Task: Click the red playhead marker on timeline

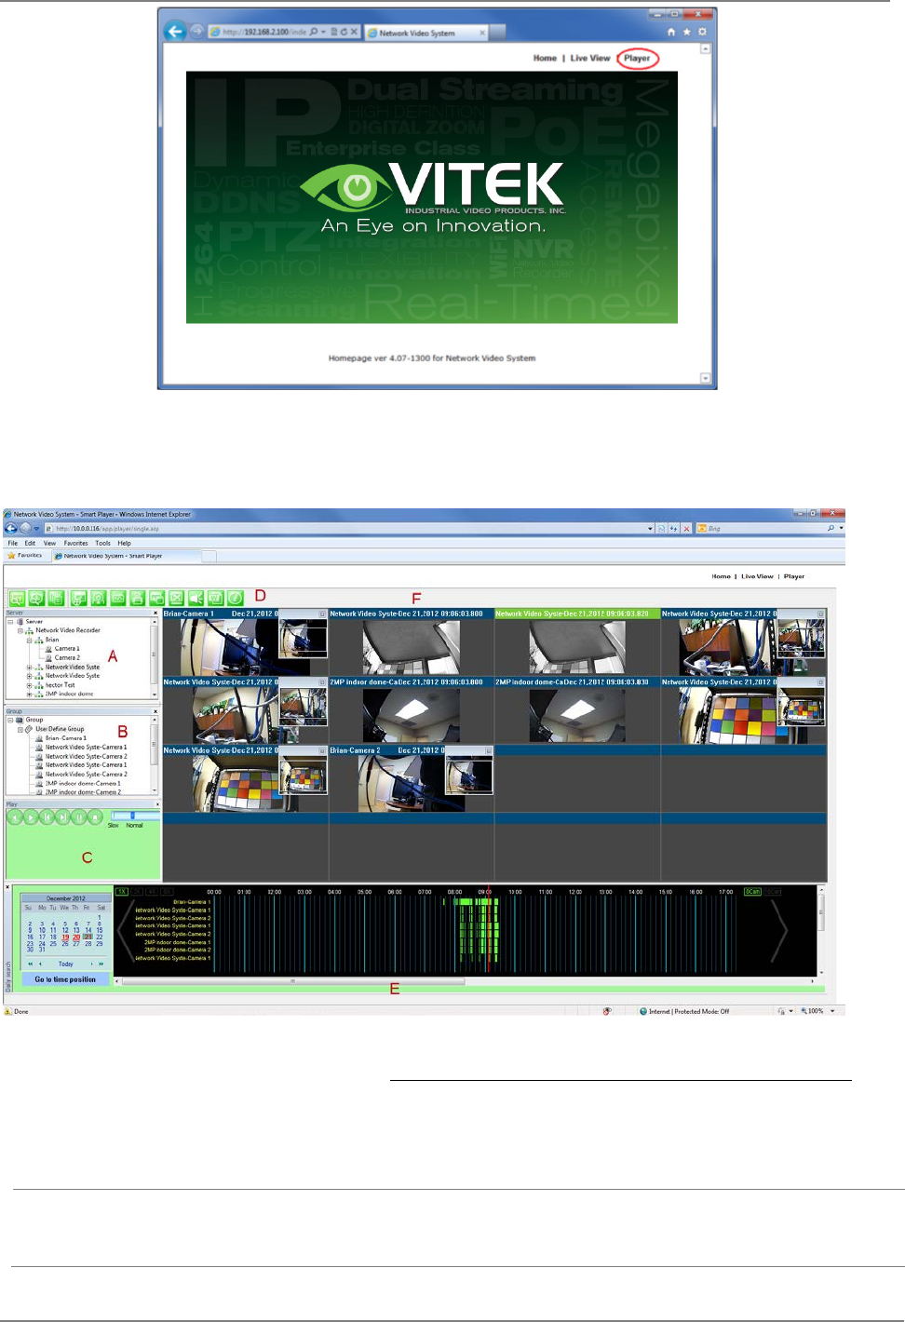Action: (x=488, y=931)
